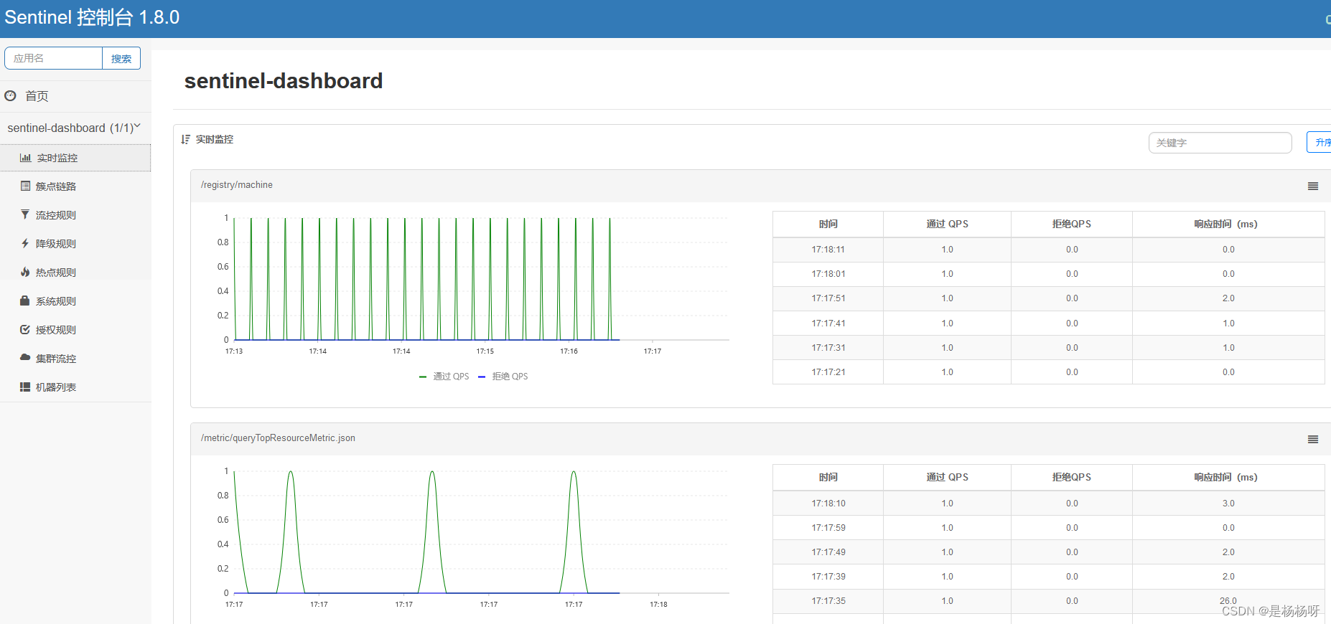1331x624 pixels.
Task: Open the 实时监控 menu item
Action: (75, 158)
